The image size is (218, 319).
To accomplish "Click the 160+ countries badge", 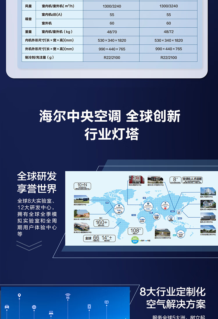I will (x=101, y=223).
